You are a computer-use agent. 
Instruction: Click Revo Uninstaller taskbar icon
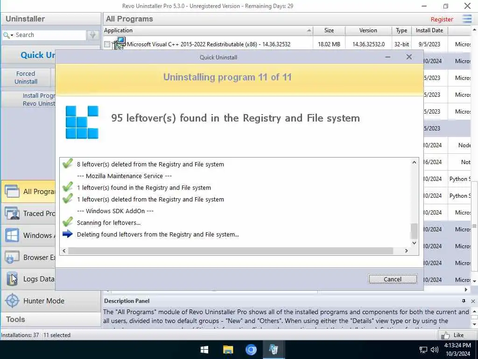click(274, 350)
